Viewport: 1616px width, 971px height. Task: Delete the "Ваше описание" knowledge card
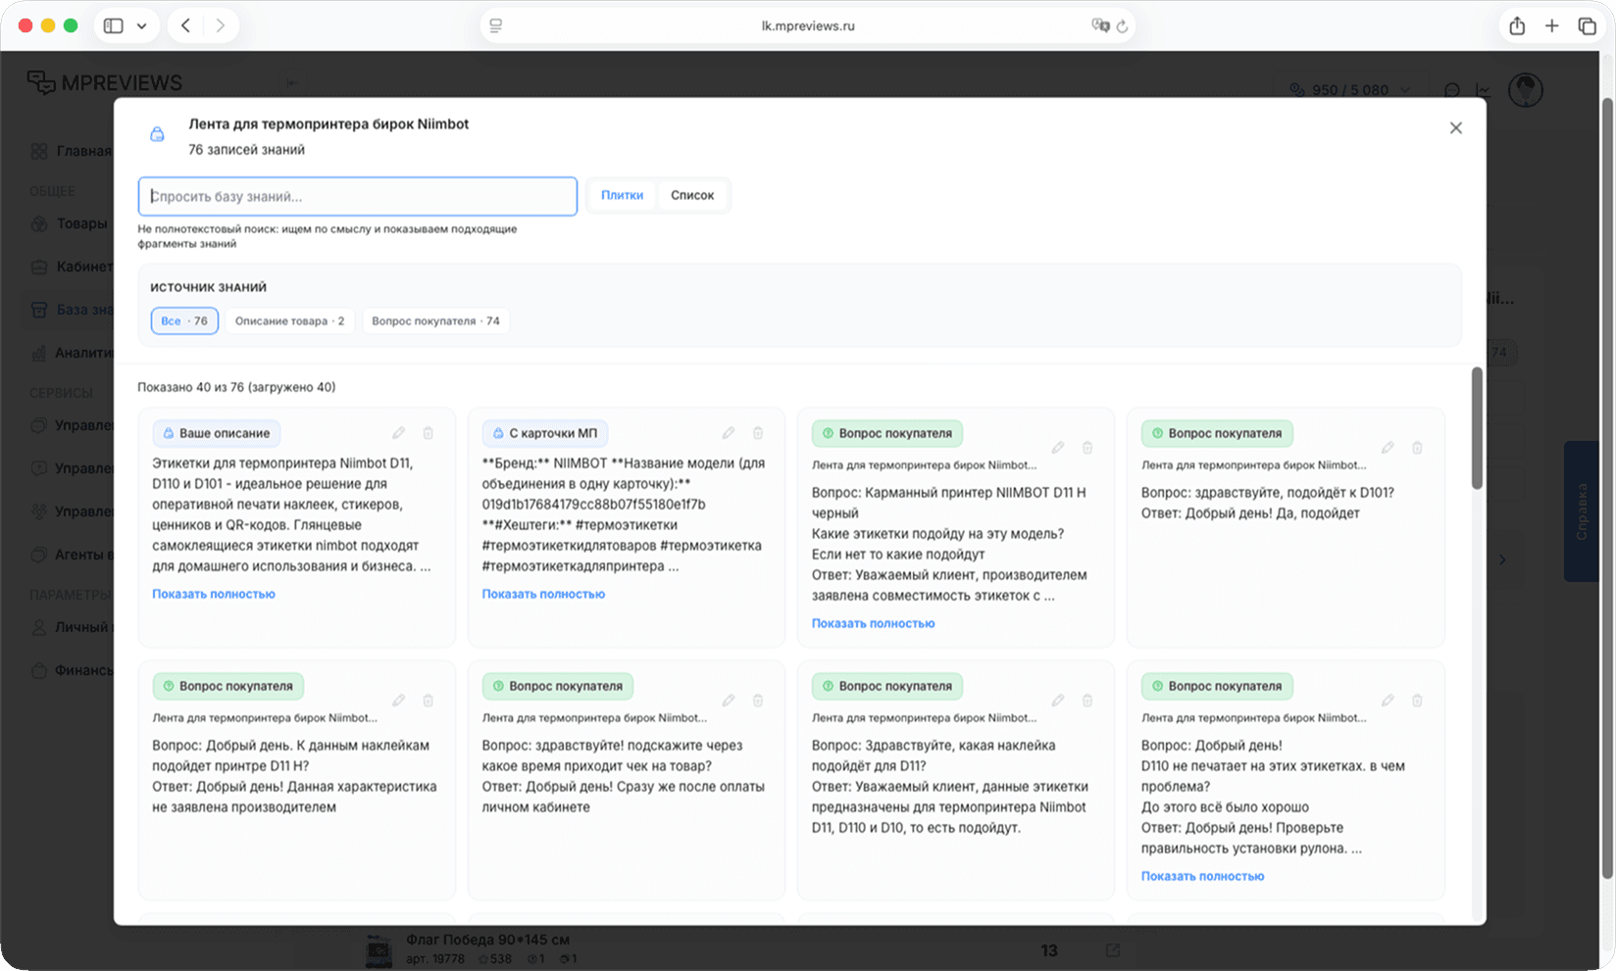tap(429, 433)
